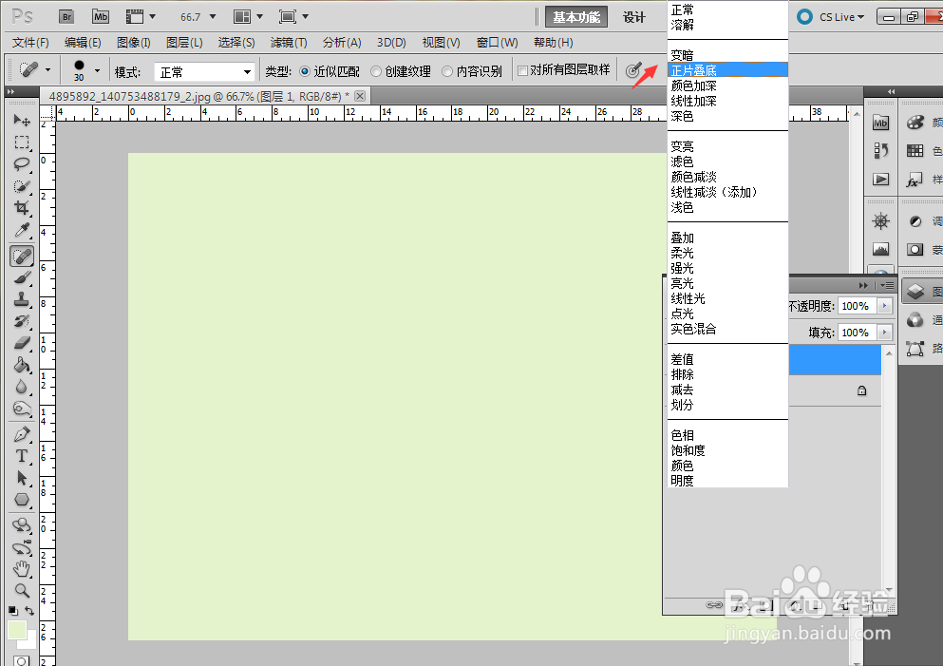
Task: Select the Paint Bucket tool
Action: 22,365
